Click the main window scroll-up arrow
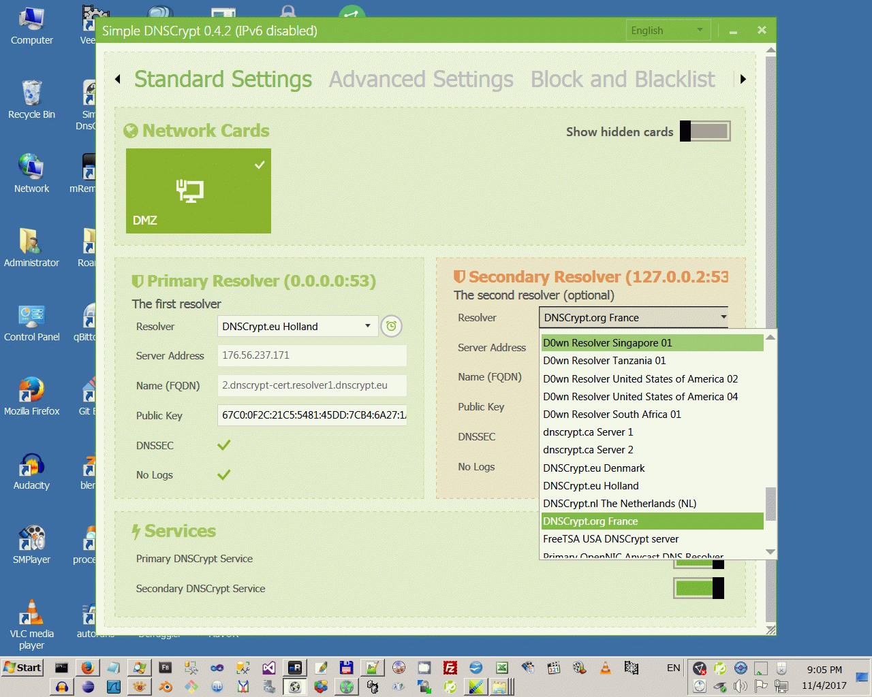Screen dimensions: 872x697 pos(770,50)
